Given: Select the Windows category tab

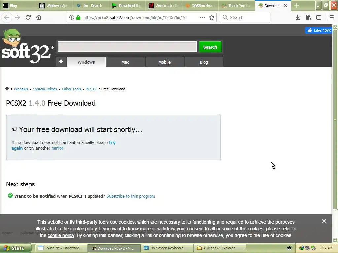Looking at the screenshot, I should point(86,62).
